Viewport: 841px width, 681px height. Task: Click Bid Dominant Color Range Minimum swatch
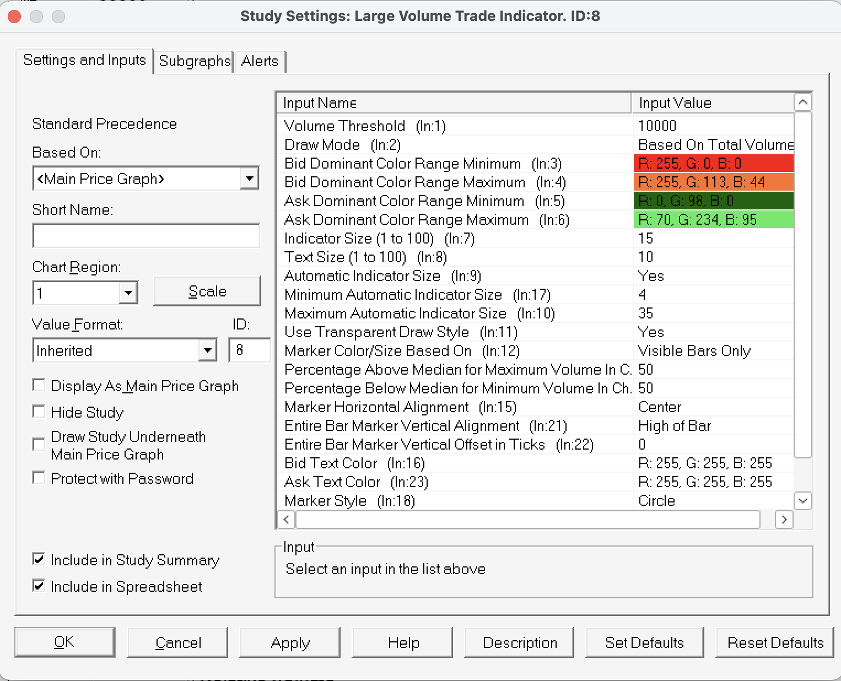click(714, 164)
